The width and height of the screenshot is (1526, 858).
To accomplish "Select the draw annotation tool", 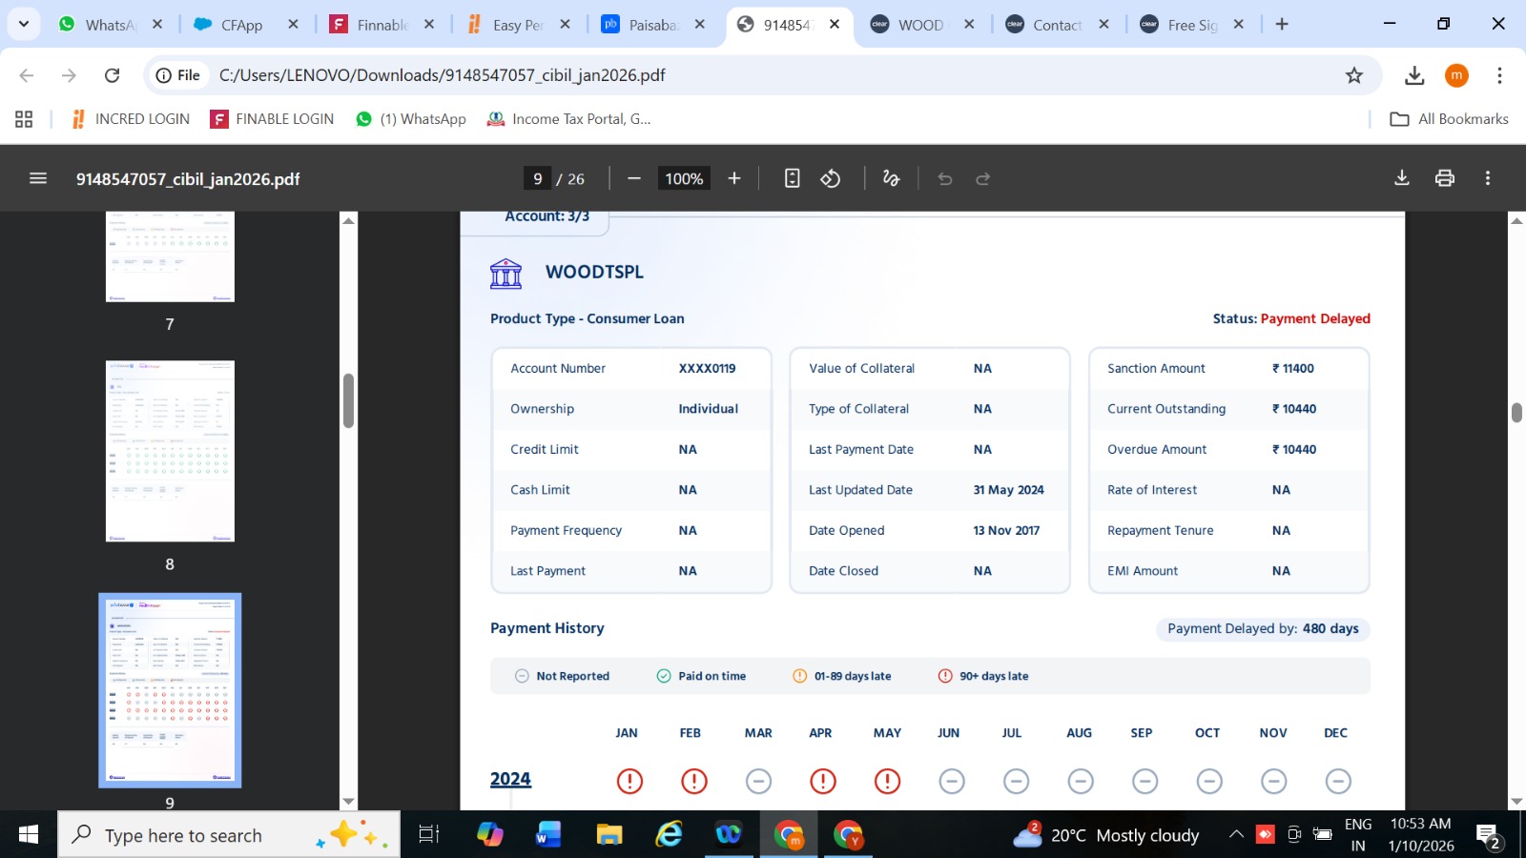I will (891, 178).
